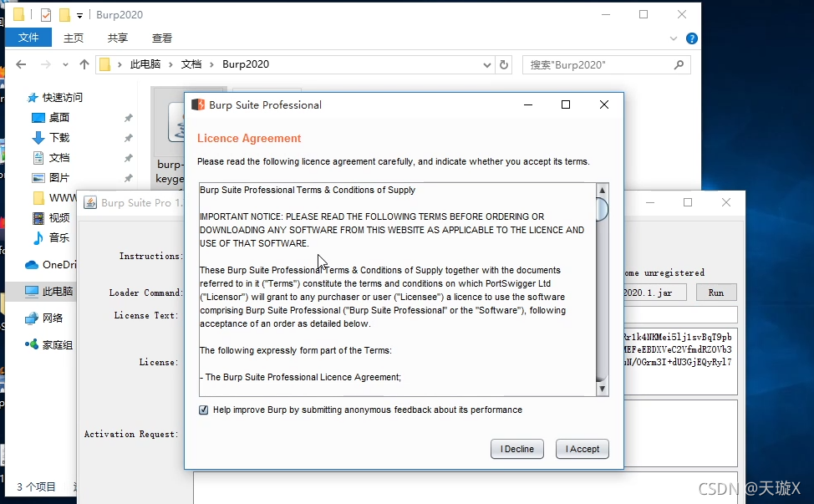Viewport: 814px width, 504px height.
Task: Expand the address bar history dropdown
Action: pyautogui.click(x=487, y=64)
